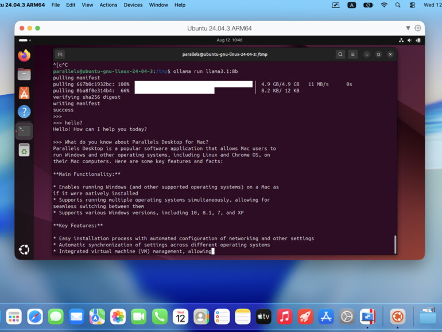Open Parallels Desktop icon in the Dock

(367, 316)
